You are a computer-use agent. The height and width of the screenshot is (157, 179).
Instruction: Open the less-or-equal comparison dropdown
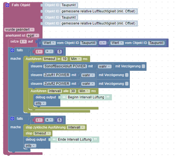pos(49,120)
